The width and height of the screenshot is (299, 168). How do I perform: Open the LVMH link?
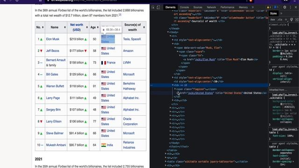(127, 63)
